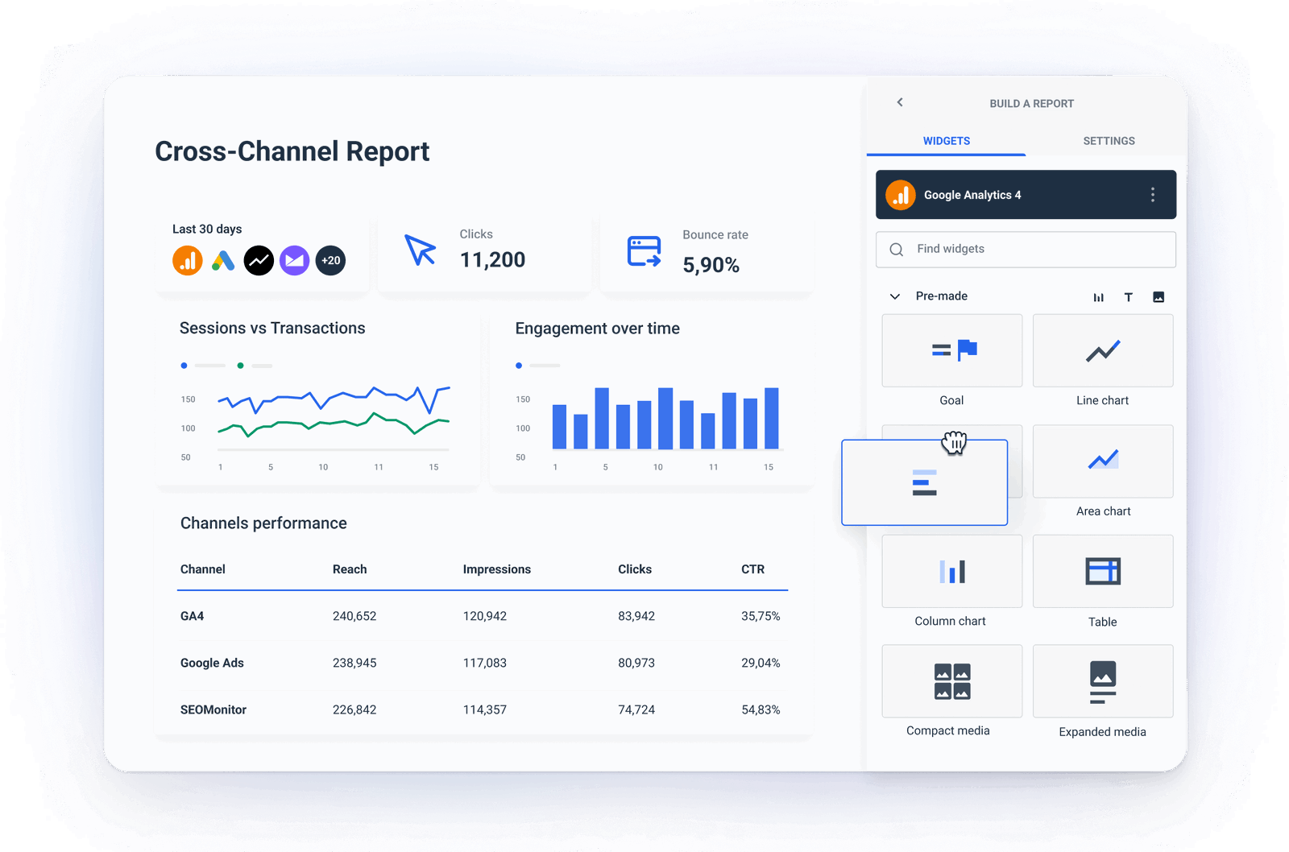Select the Google Analytics 4 source
The image size is (1289, 852).
1026,194
